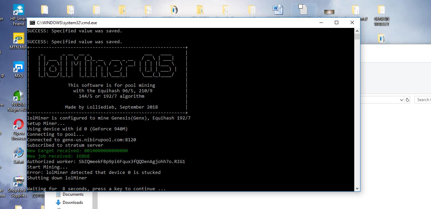
Task: Click the 'New job received: 168b8' line
Action: [58, 156]
